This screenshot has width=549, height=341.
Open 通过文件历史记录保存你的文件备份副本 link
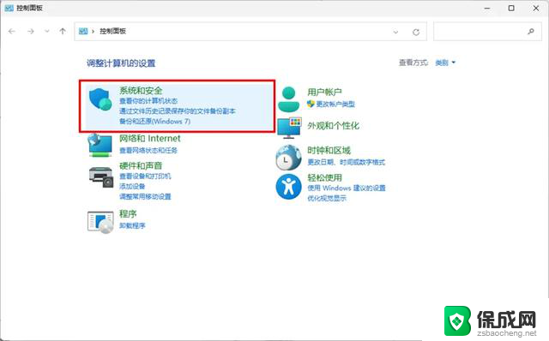[178, 111]
